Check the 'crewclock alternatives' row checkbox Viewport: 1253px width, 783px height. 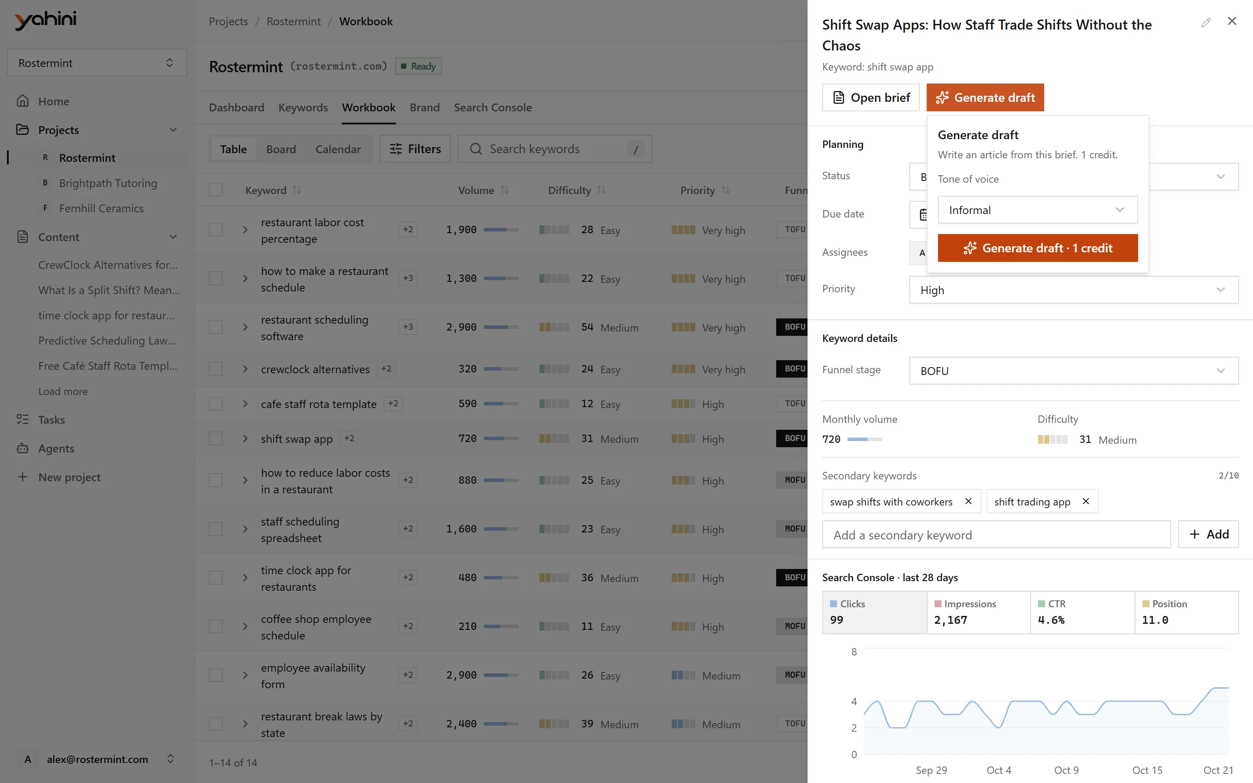(215, 369)
